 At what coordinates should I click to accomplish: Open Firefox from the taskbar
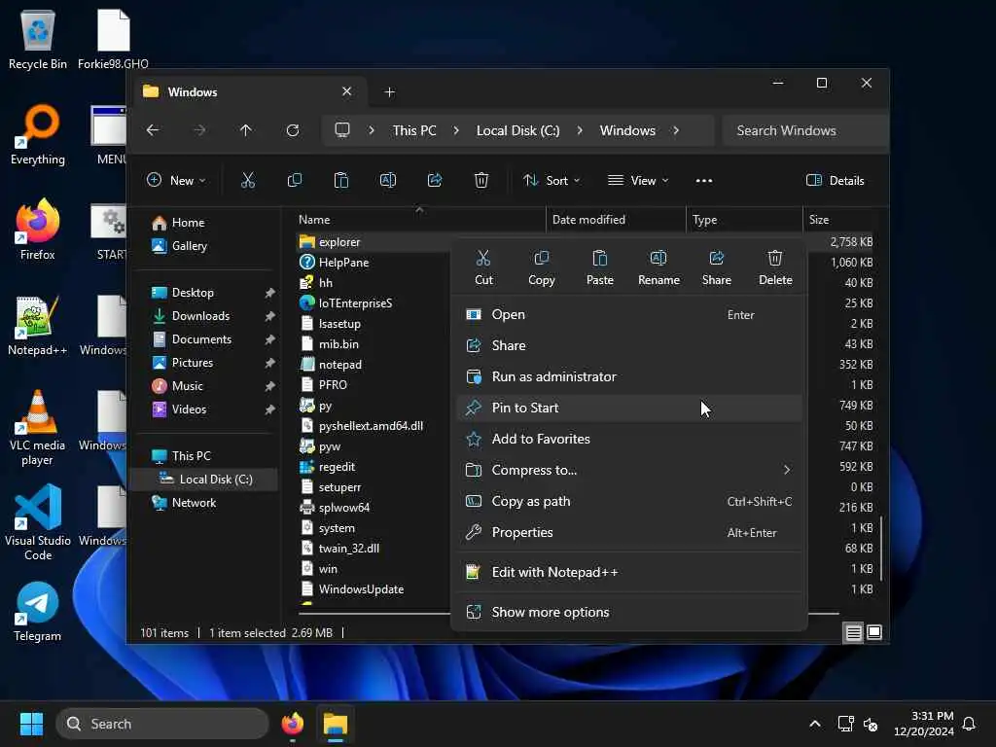292,724
